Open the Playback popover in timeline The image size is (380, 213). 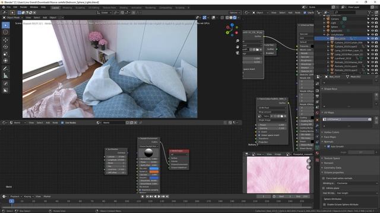[x=16, y=196]
